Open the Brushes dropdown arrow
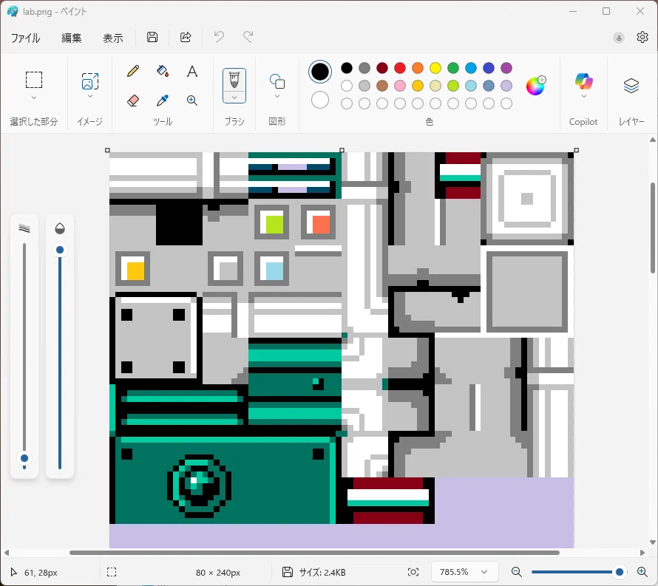The image size is (658, 586). 234,98
